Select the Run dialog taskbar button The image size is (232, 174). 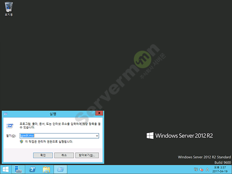(60, 169)
